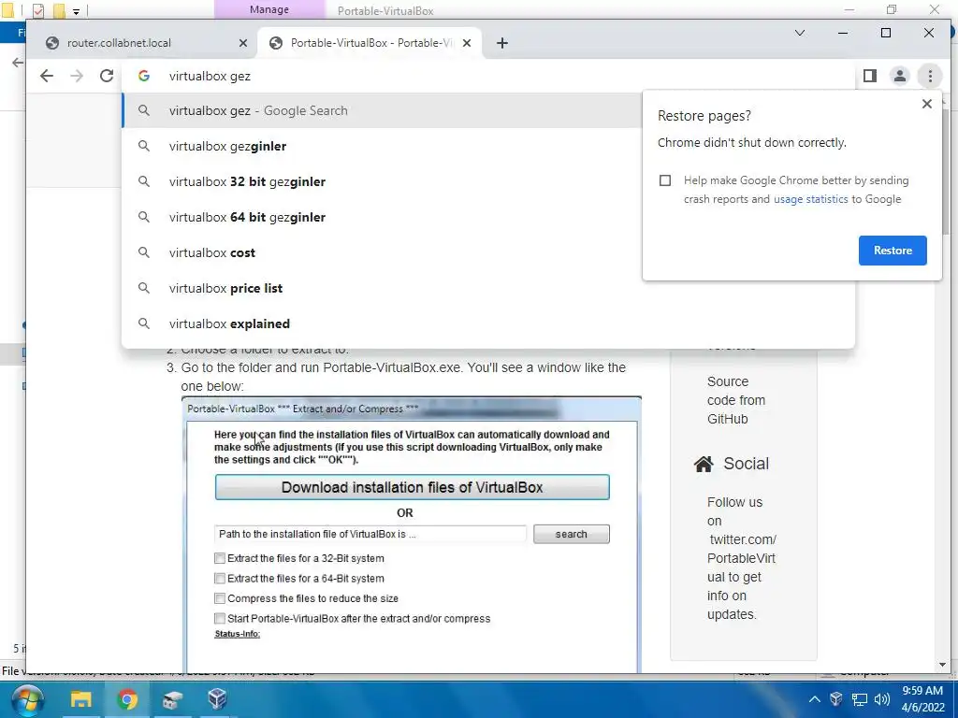Close the Portable-VirtualBox tab
Viewport: 958px width, 718px height.
pyautogui.click(x=466, y=43)
